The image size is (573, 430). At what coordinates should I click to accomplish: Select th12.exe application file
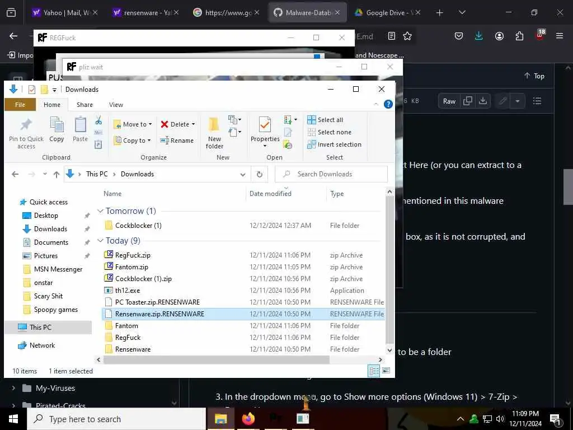click(x=127, y=291)
